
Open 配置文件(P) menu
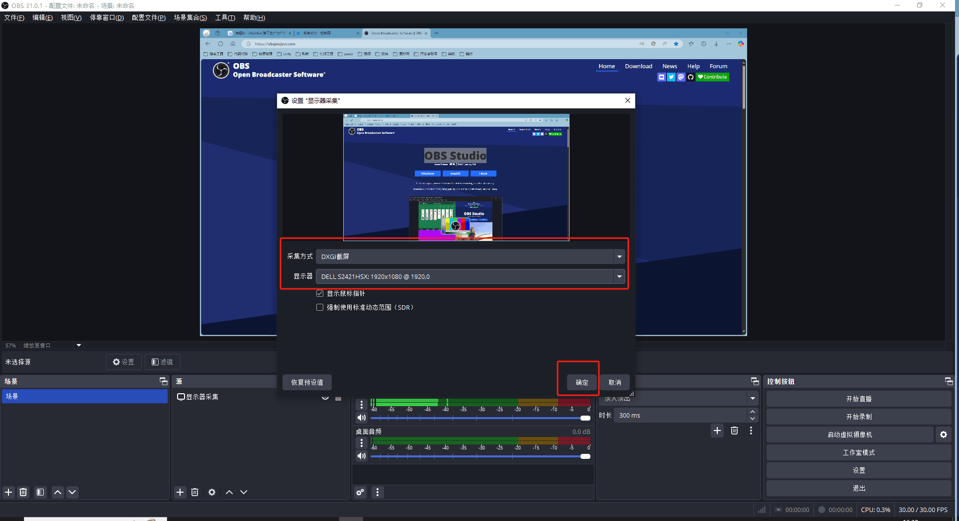(x=149, y=17)
